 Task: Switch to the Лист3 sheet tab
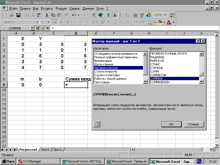coord(57,150)
